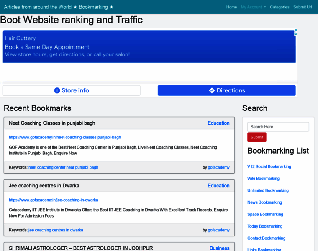Click the Directions diamond arrow icon

212,90
